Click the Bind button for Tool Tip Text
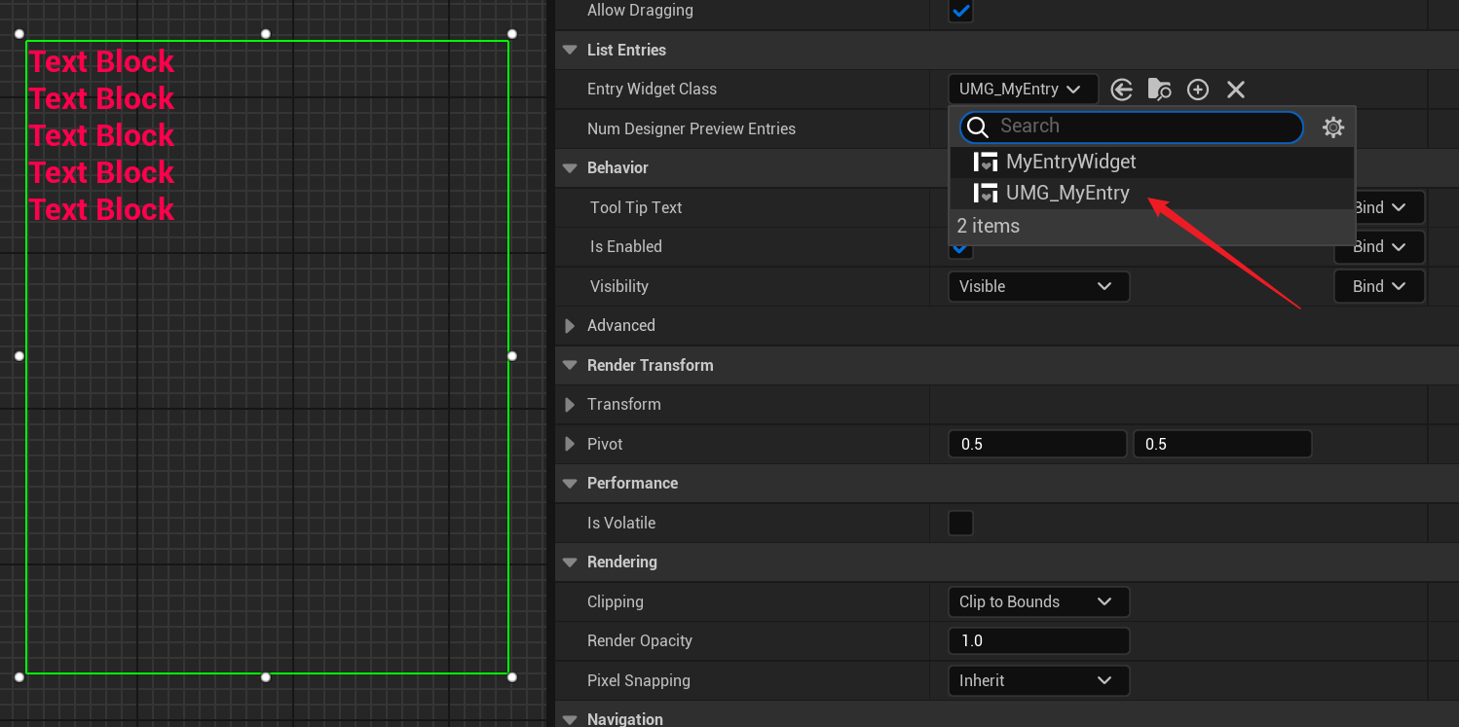1459x727 pixels. pyautogui.click(x=1383, y=207)
